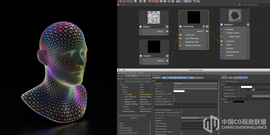Screen dimensions: 270x135
Task: Collapse BSDF Layer.1 on Material.1 node
Action: click(x=226, y=33)
